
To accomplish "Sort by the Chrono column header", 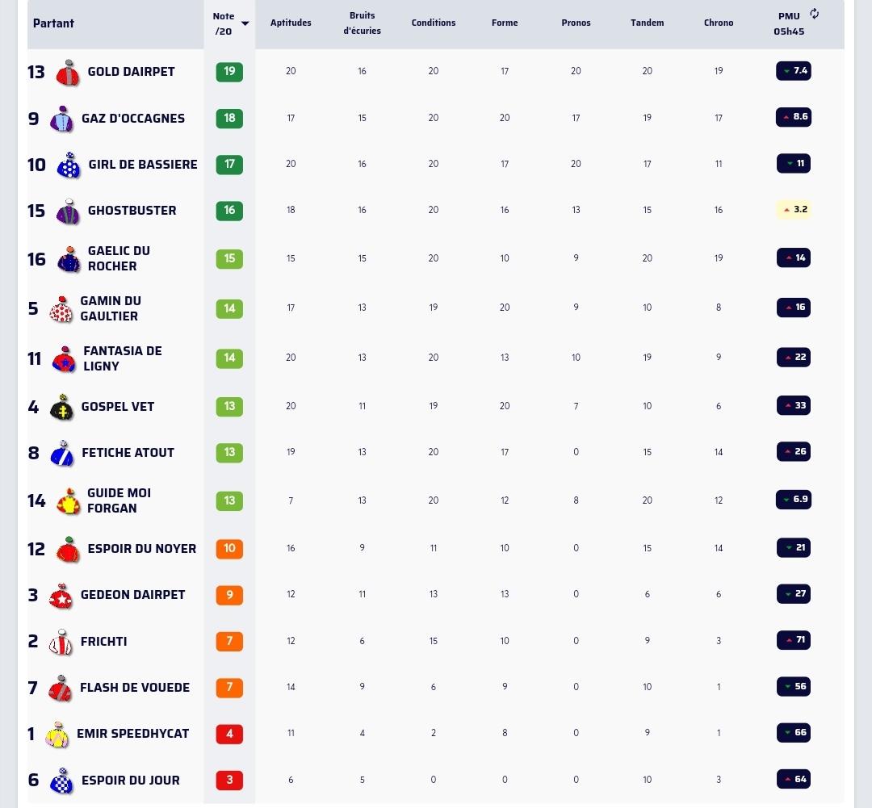I will point(719,23).
